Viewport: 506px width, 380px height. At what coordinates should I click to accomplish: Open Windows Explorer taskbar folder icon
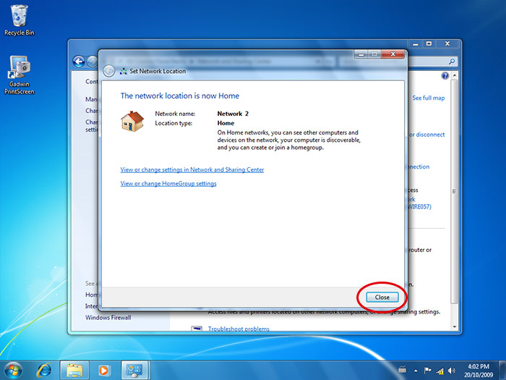coord(74,371)
